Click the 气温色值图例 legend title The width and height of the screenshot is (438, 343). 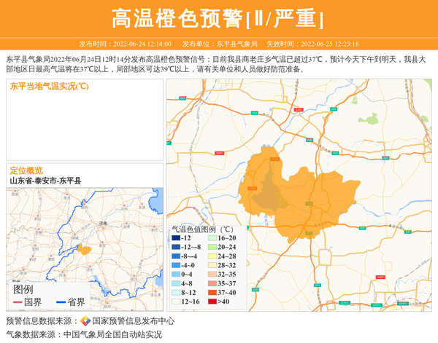point(202,229)
